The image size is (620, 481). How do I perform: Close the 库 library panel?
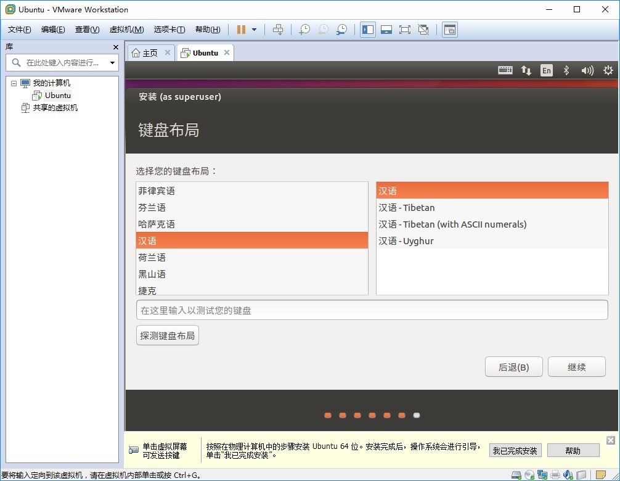pyautogui.click(x=116, y=47)
